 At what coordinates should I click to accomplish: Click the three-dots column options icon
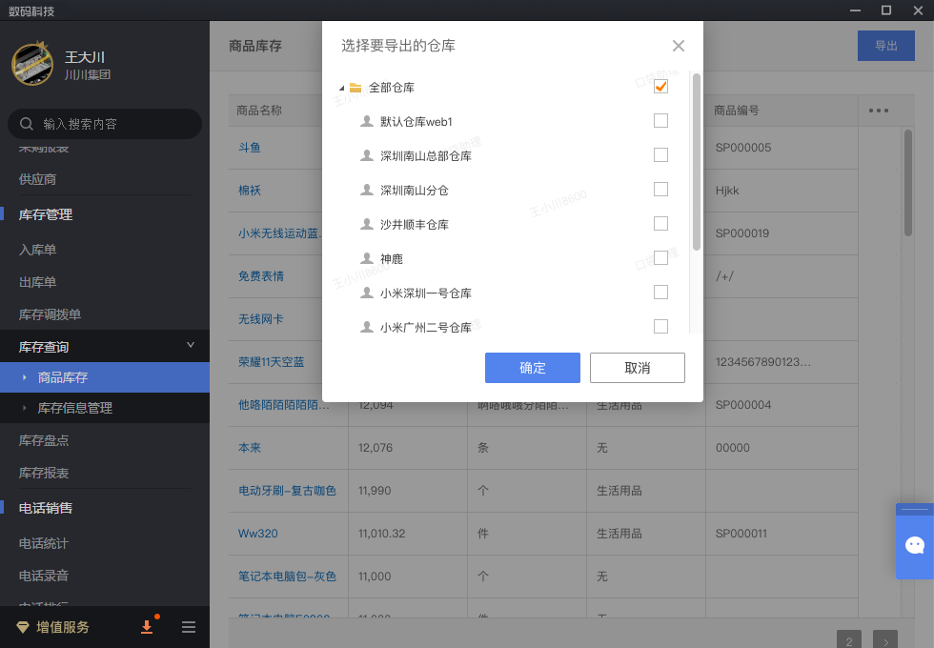click(x=879, y=111)
